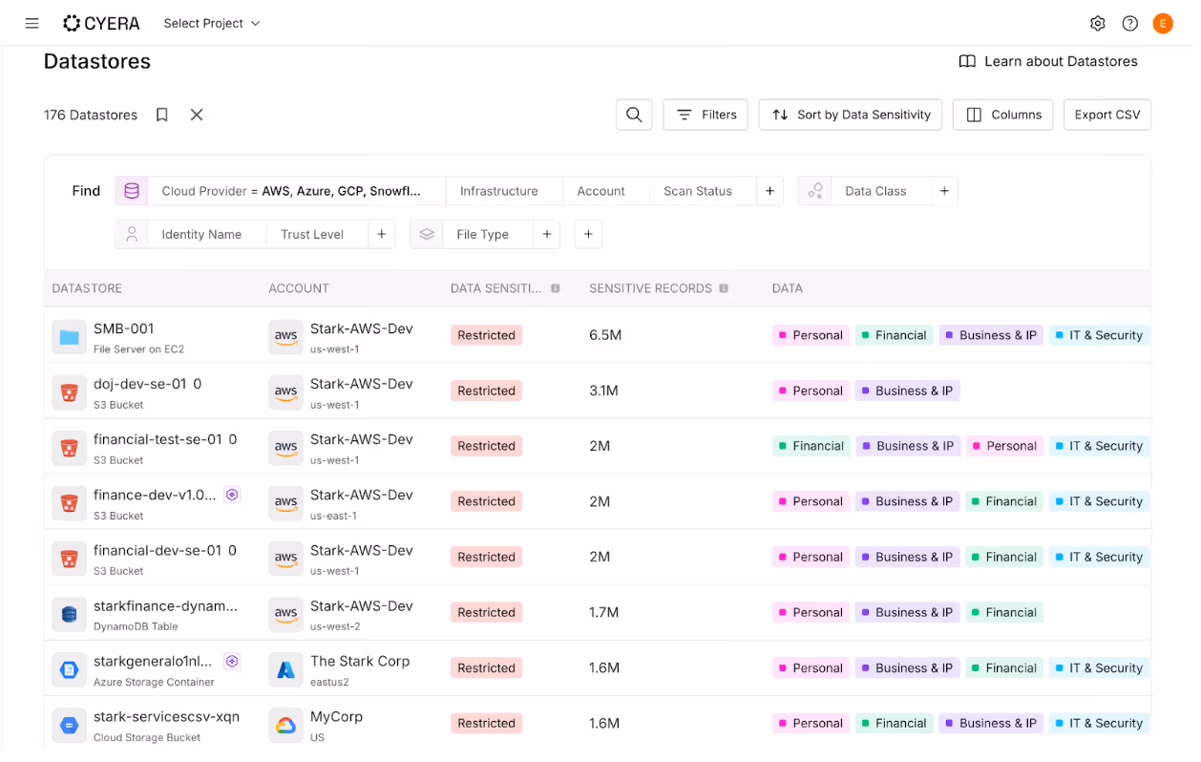The width and height of the screenshot is (1201, 762).
Task: Click the info icon on Data Sensitivity header
Action: 556,288
